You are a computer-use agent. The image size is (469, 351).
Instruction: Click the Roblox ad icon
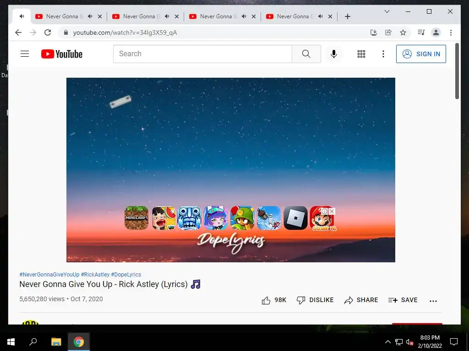pos(295,218)
